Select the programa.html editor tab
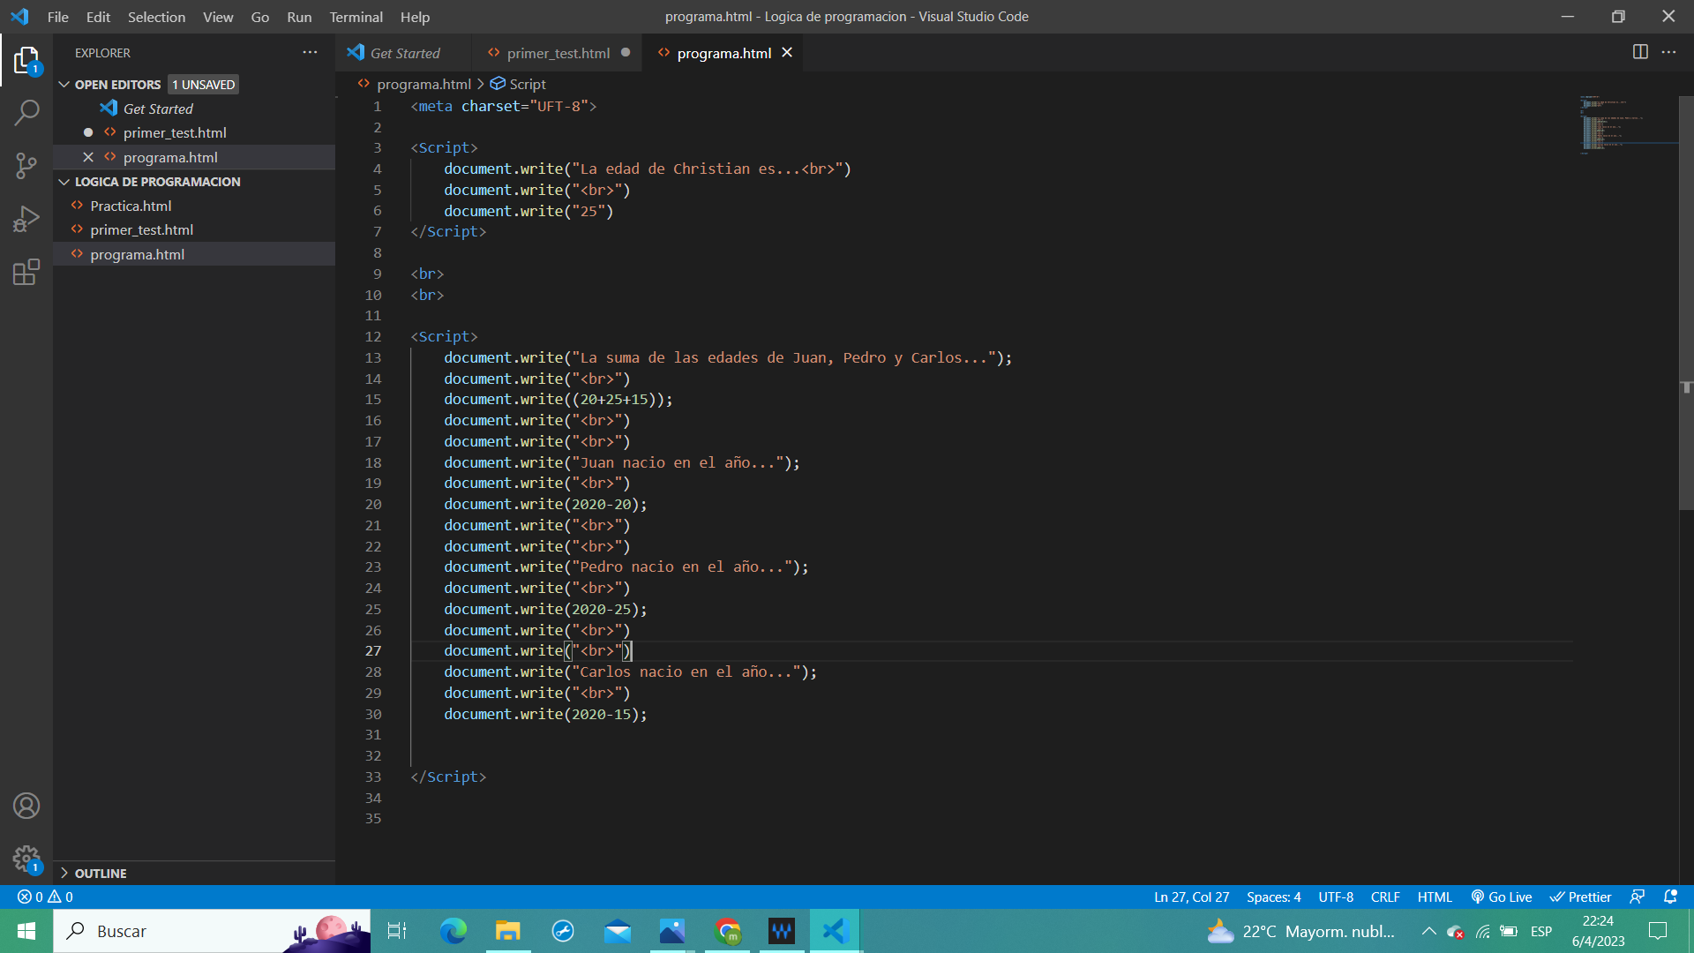1694x953 pixels. tap(723, 53)
